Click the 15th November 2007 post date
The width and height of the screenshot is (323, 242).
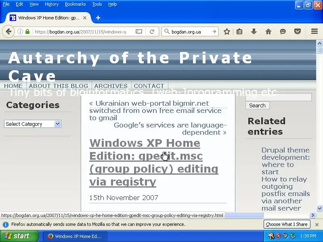(x=124, y=198)
